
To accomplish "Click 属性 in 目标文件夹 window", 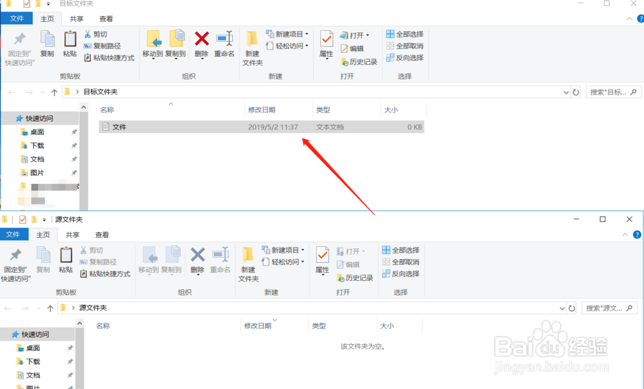I will (327, 44).
